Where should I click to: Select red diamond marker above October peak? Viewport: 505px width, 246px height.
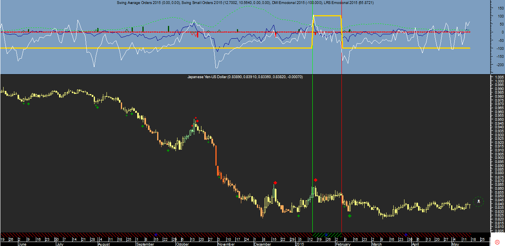(x=197, y=120)
